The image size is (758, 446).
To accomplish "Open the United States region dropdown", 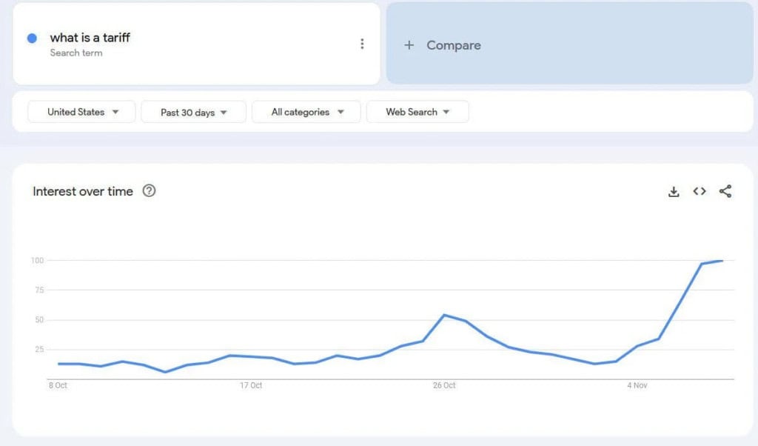I will [x=81, y=112].
